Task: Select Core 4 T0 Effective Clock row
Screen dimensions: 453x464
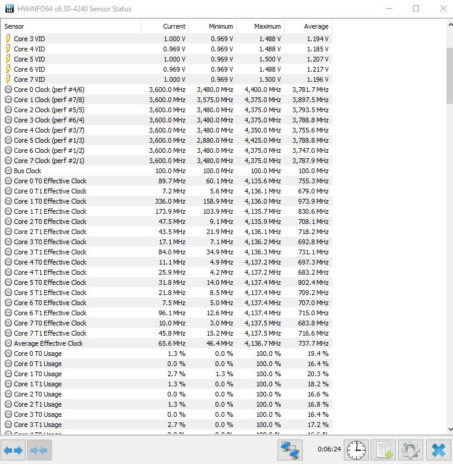Action: 167,262
